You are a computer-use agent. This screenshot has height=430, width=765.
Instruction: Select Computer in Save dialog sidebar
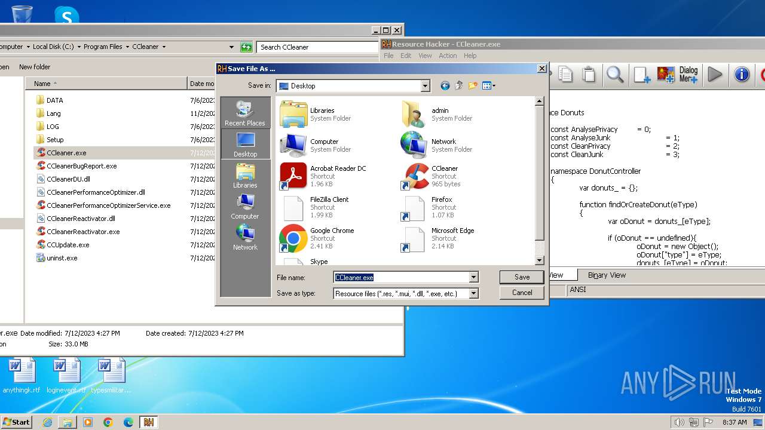(245, 207)
